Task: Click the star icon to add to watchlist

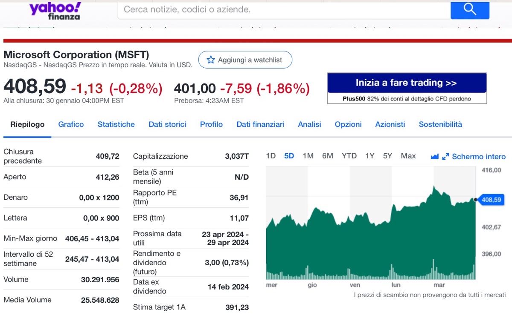Action: tap(211, 60)
